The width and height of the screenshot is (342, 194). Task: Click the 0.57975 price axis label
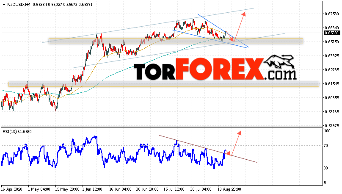tap(332, 125)
